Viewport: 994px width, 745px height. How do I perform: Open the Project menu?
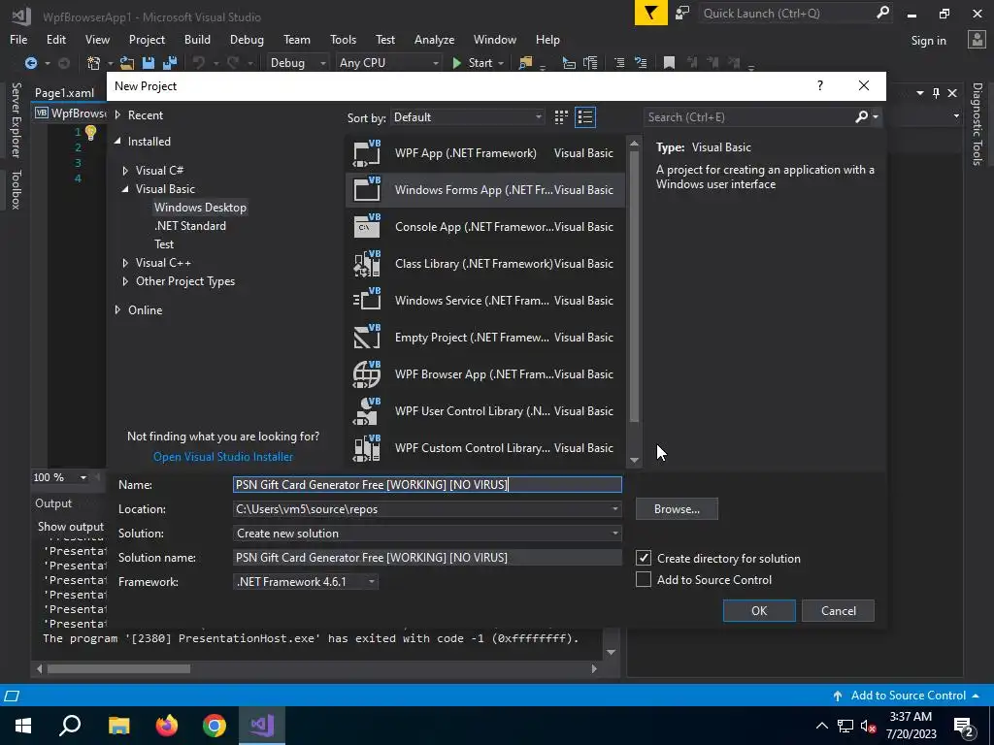pos(147,39)
